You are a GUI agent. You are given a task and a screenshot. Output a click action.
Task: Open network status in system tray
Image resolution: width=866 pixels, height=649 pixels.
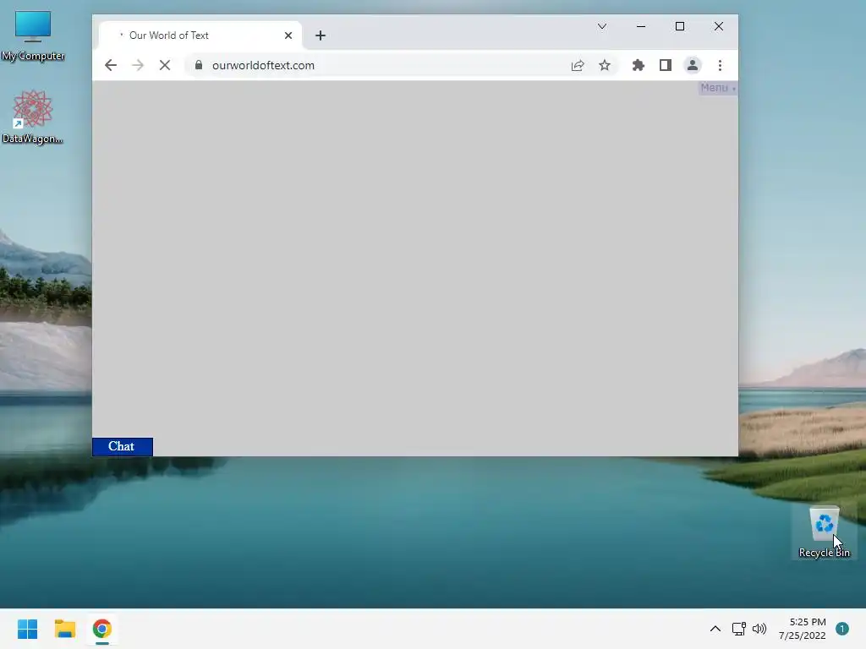(x=739, y=629)
